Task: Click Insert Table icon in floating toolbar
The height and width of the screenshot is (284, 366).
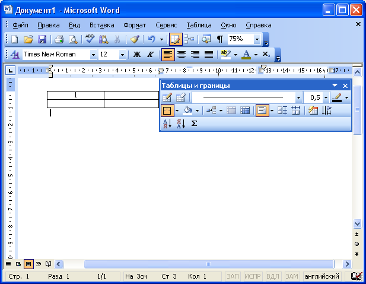Action: [211, 111]
